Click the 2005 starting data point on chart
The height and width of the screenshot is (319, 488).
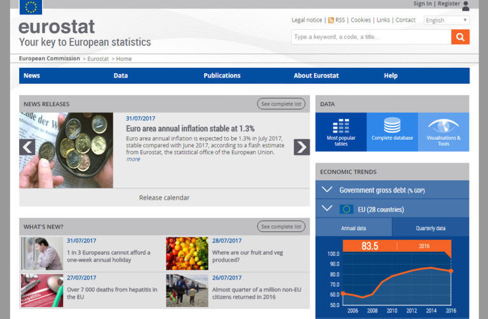click(343, 293)
